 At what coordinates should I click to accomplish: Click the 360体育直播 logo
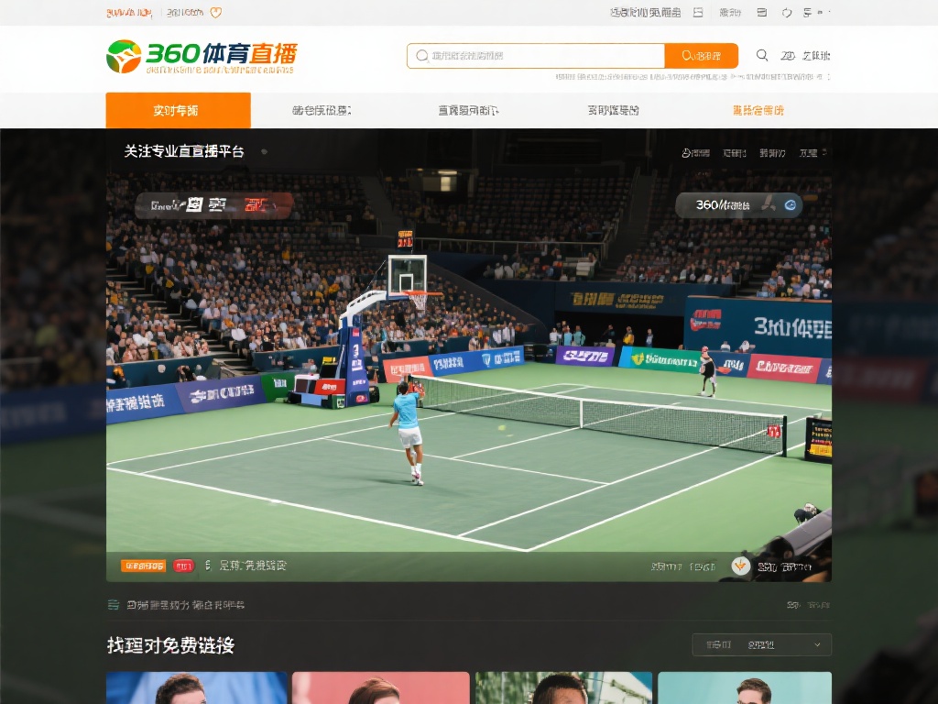pos(202,57)
